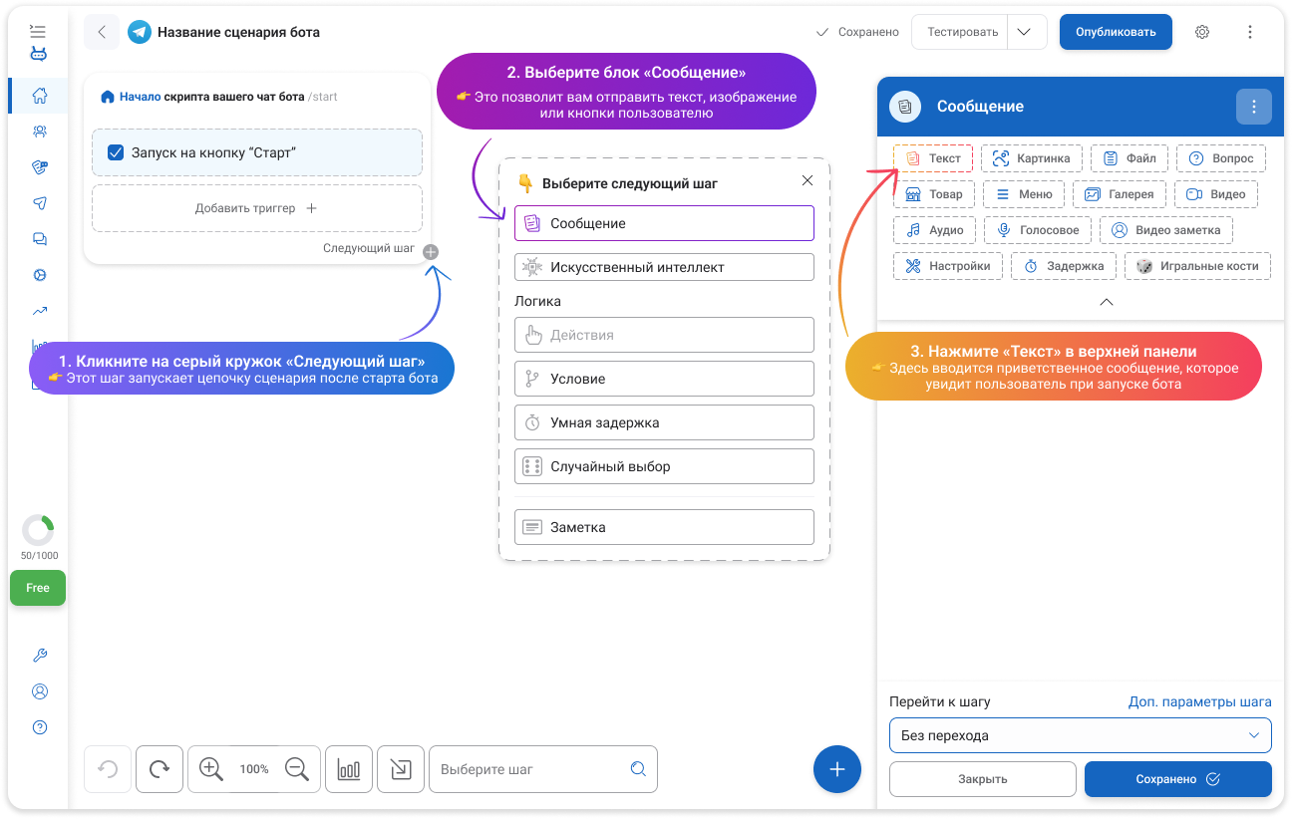Click the bot robot logo icon
The height and width of the screenshot is (819, 1292).
pos(38,54)
